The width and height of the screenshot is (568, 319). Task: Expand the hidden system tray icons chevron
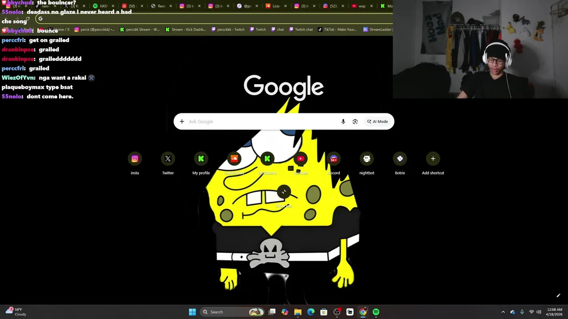[x=503, y=312]
